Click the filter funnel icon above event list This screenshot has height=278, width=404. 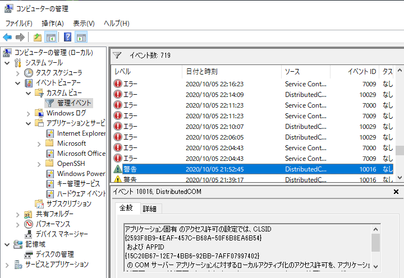[117, 55]
